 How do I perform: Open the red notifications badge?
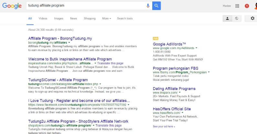[247, 6]
